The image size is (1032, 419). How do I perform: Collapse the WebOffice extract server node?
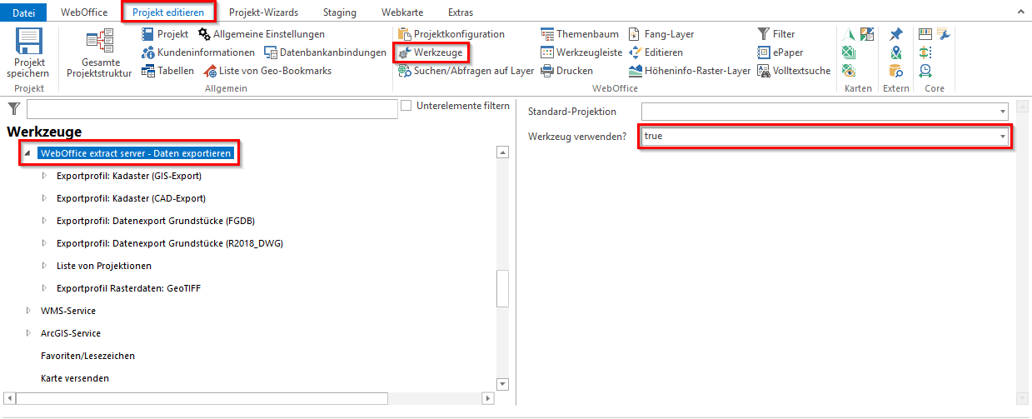pyautogui.click(x=27, y=153)
